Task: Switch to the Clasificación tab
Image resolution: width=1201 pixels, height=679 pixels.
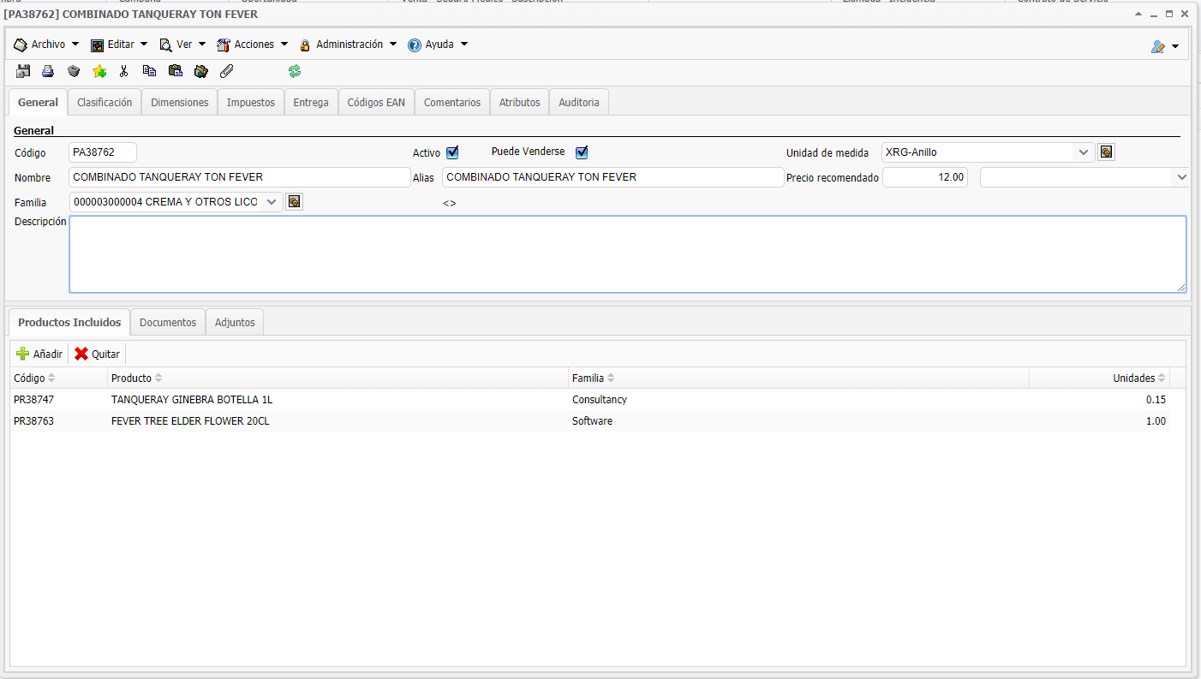Action: (105, 102)
